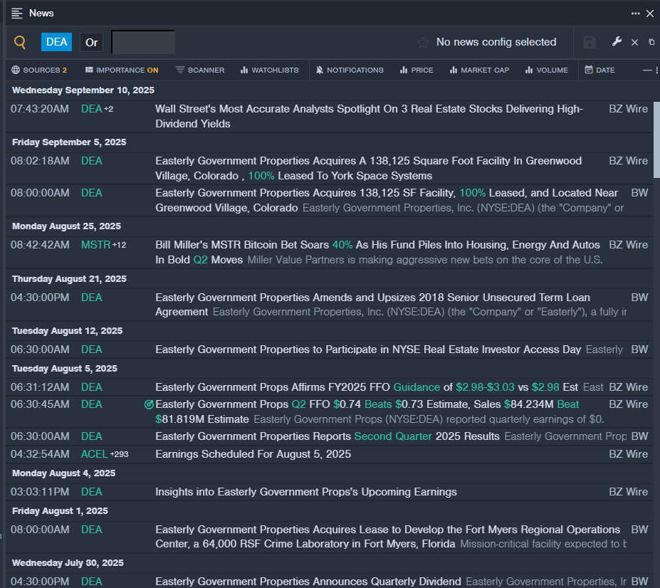This screenshot has height=588, width=660.
Task: Toggle the Notifications bell filter
Action: (350, 70)
